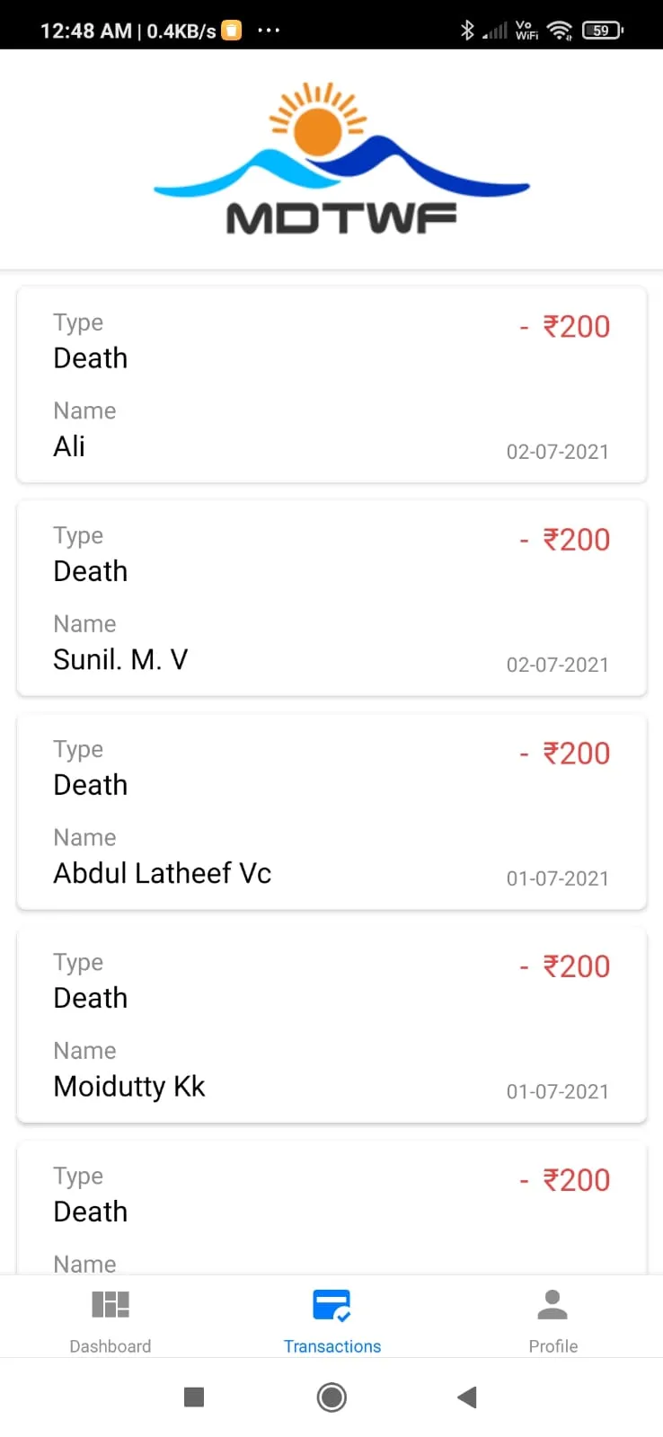Screen dimensions: 663x1437
Task: Tap the Android back triangle button
Action: pos(466,1397)
